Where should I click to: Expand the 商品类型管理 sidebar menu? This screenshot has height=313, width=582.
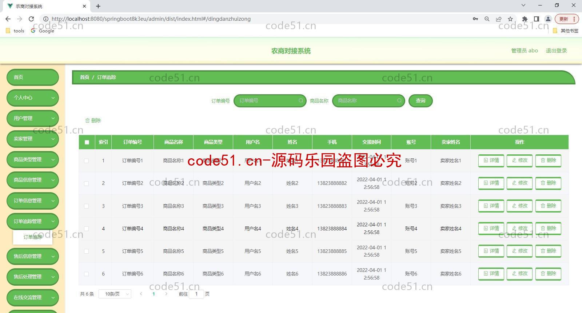[33, 159]
